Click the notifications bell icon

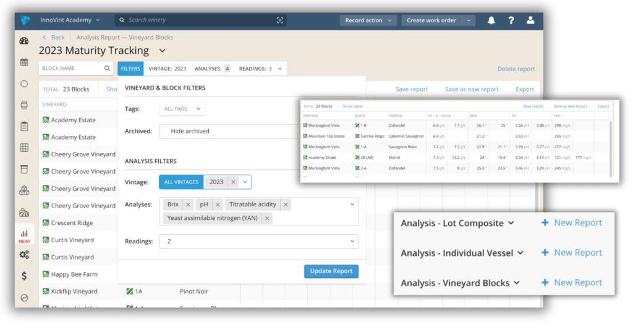click(x=491, y=20)
